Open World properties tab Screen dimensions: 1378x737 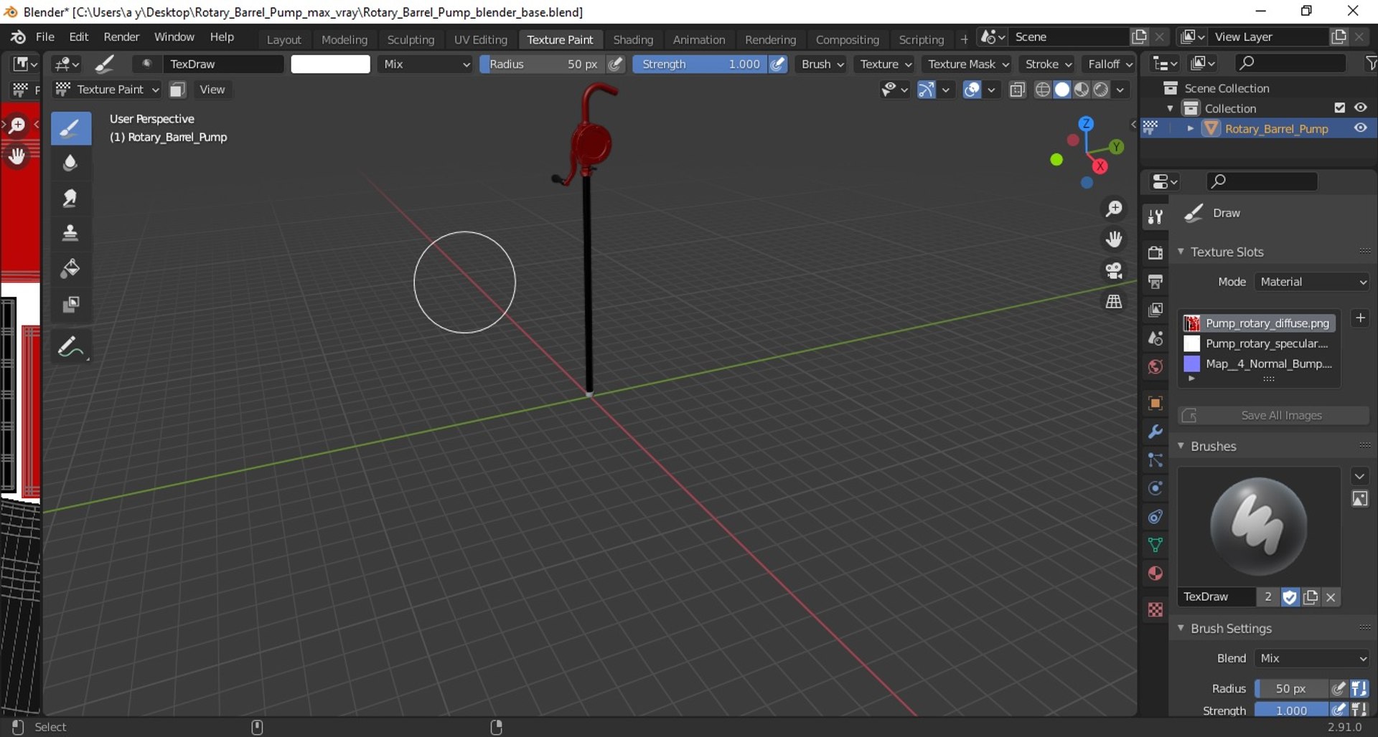click(x=1155, y=367)
